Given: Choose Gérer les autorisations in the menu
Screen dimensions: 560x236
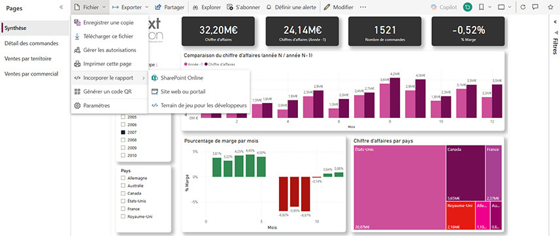Looking at the screenshot, I should click(110, 50).
